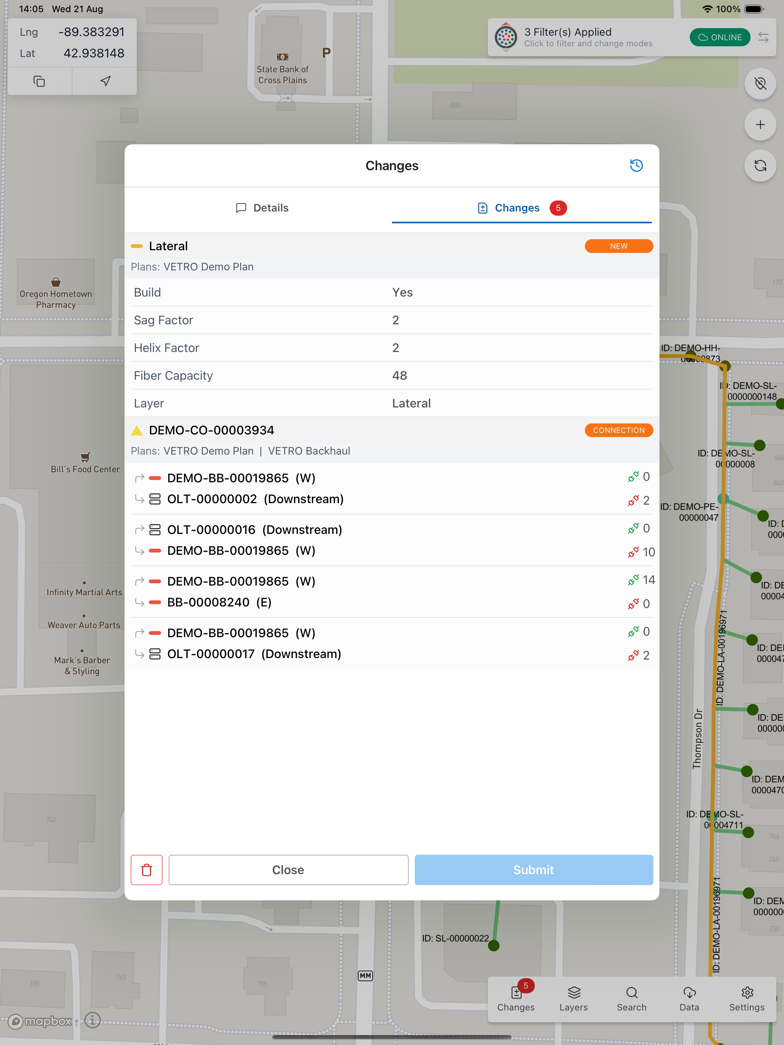Tap the navigate-to-location arrow icon

pos(105,81)
